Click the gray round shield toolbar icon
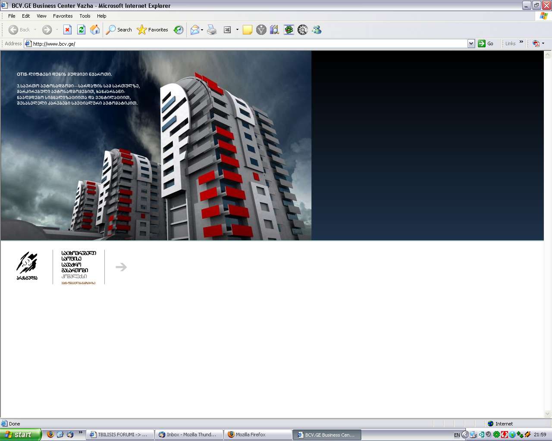This screenshot has height=441, width=552. (261, 30)
